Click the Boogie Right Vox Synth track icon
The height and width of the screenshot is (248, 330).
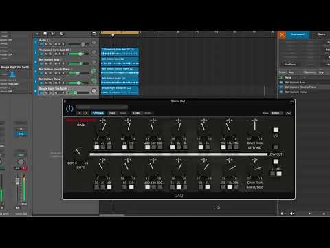click(x=93, y=91)
